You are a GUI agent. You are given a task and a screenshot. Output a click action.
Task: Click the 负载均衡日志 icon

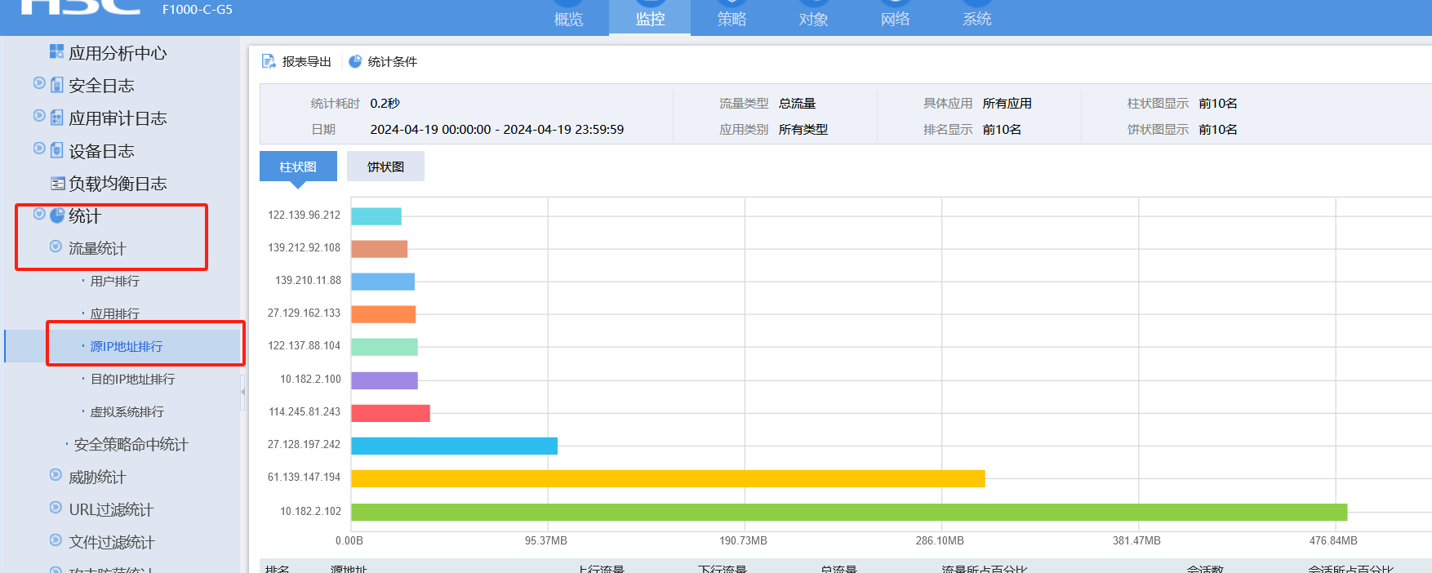click(x=57, y=183)
